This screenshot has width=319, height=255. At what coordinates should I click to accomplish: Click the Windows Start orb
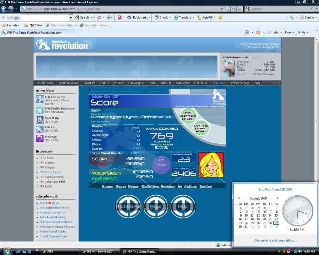pyautogui.click(x=7, y=250)
